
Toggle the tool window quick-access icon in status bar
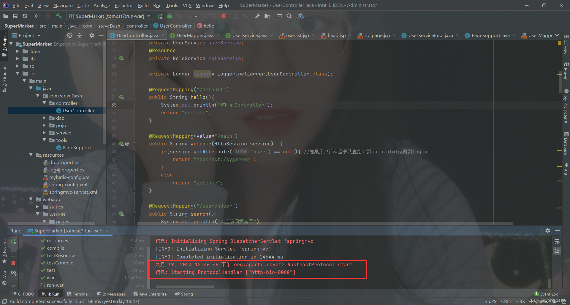pyautogui.click(x=4, y=301)
